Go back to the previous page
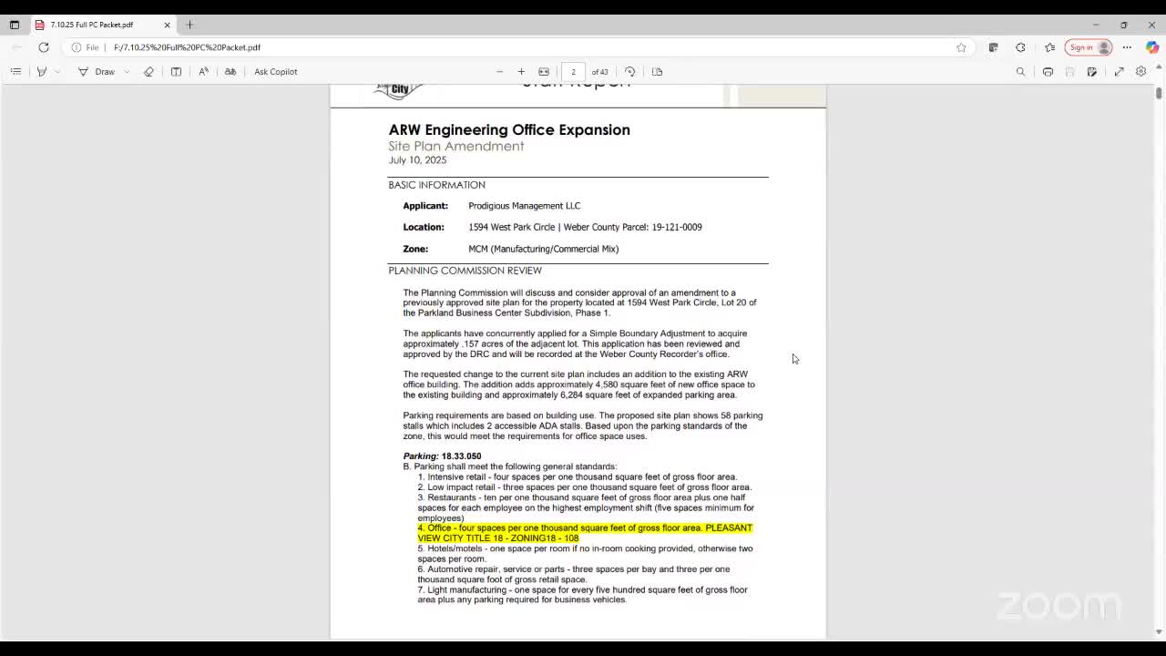 [18, 47]
